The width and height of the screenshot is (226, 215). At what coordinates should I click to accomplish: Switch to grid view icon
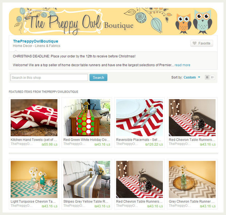click(x=207, y=77)
